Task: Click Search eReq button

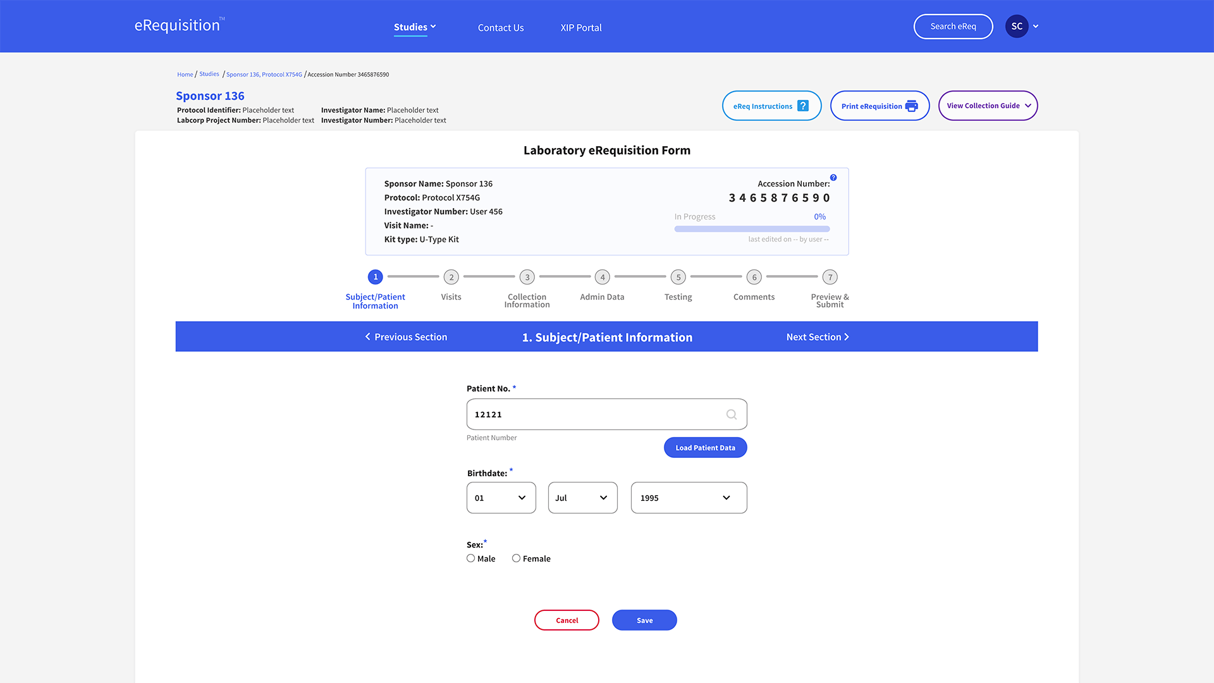Action: (x=953, y=27)
